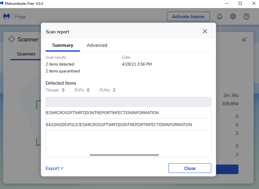
Task: Select the 6432NODE\POLICIES detected item row
Action: pyautogui.click(x=128, y=125)
